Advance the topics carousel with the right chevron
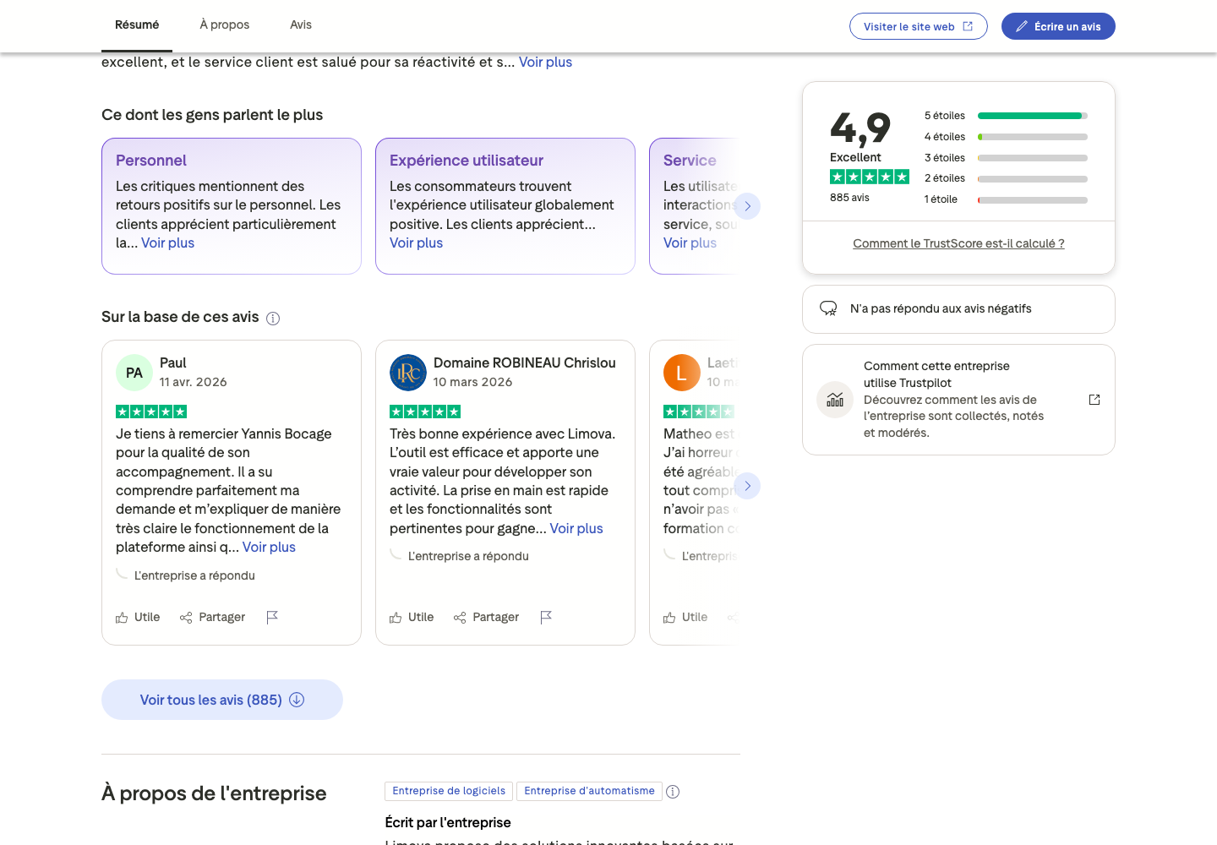Image resolution: width=1217 pixels, height=845 pixels. (747, 205)
